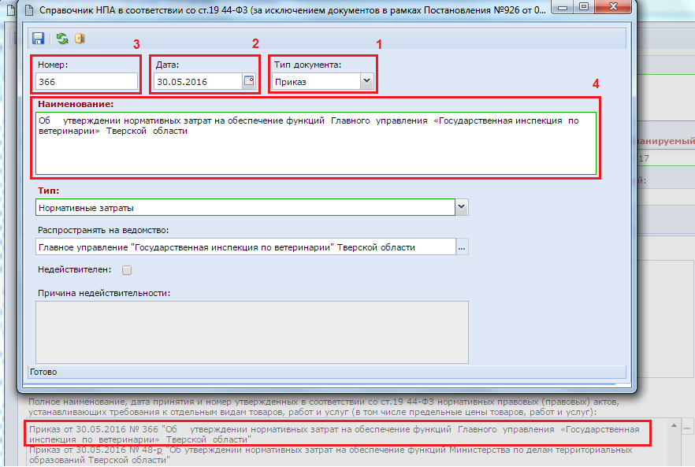Click into the Номер field containing 366
This screenshot has width=695, height=467.
point(86,81)
